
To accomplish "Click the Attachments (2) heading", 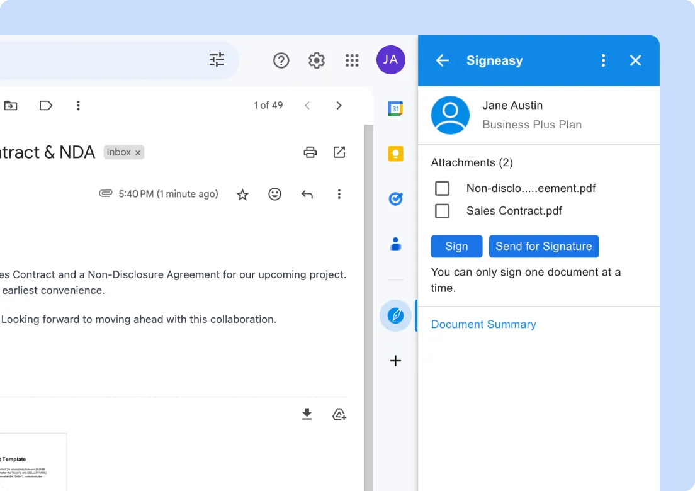I will click(472, 162).
